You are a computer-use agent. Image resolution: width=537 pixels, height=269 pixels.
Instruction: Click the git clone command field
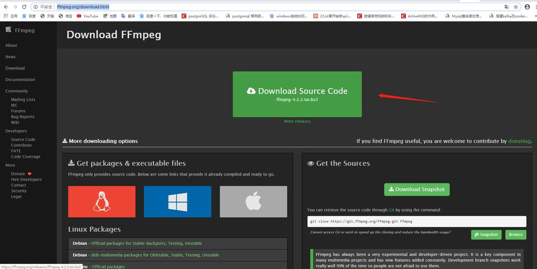tap(416, 222)
